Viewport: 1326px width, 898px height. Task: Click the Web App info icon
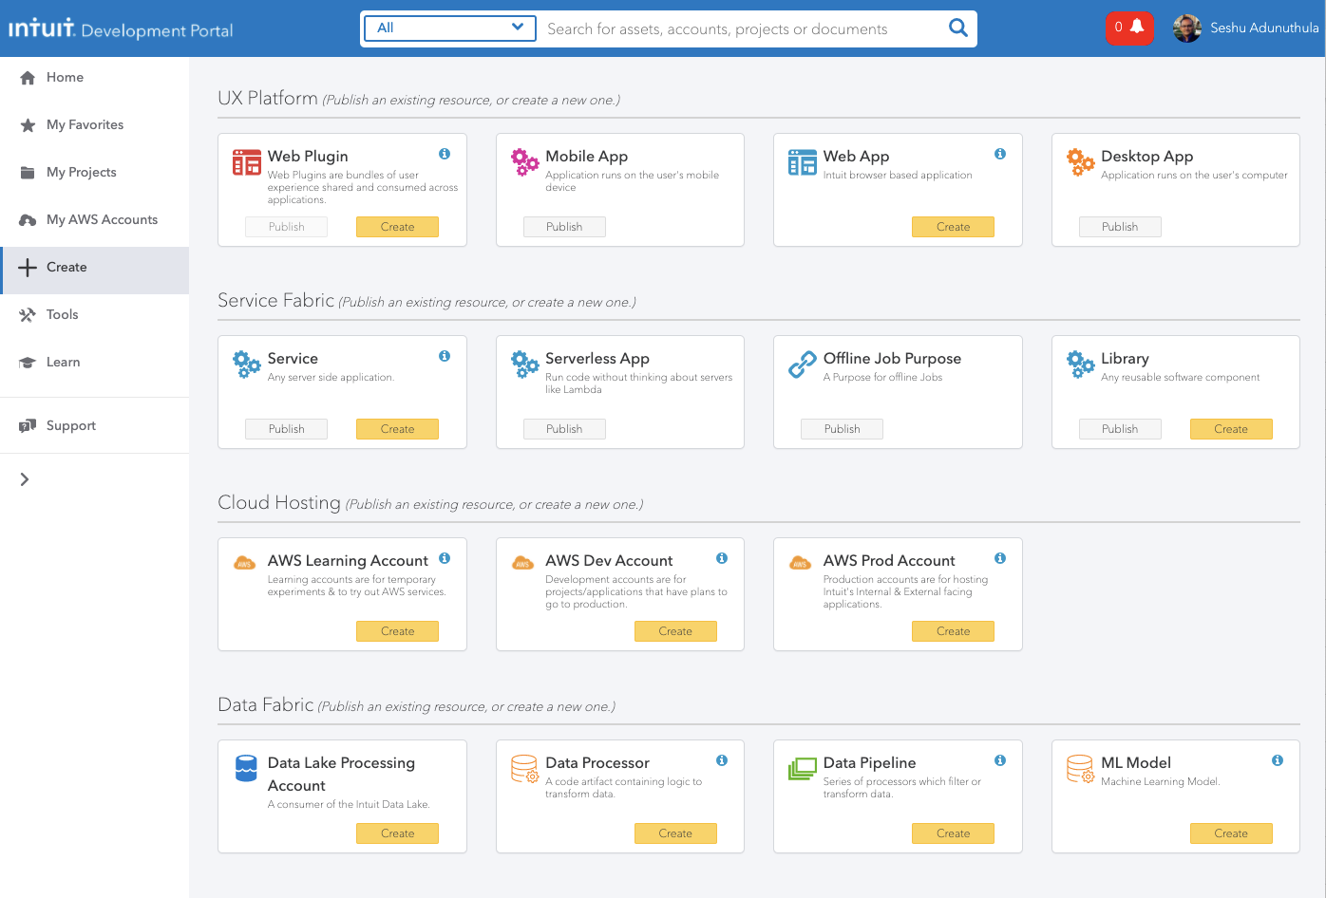[1000, 154]
